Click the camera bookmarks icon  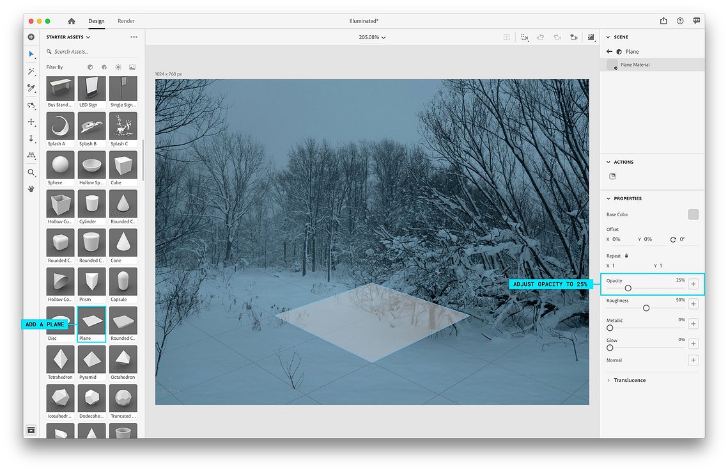click(574, 37)
